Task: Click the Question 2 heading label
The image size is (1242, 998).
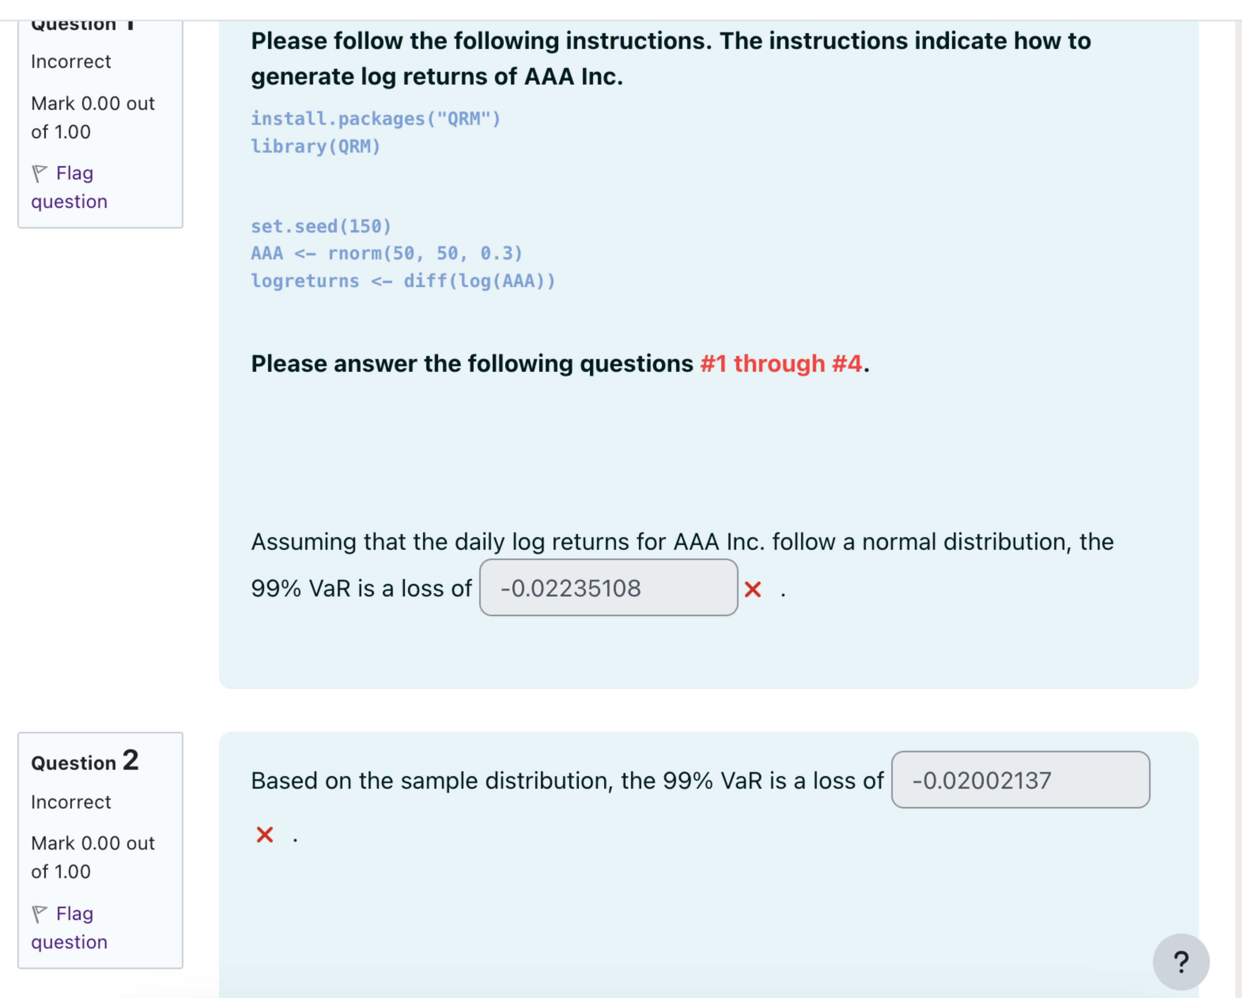Action: pyautogui.click(x=84, y=762)
